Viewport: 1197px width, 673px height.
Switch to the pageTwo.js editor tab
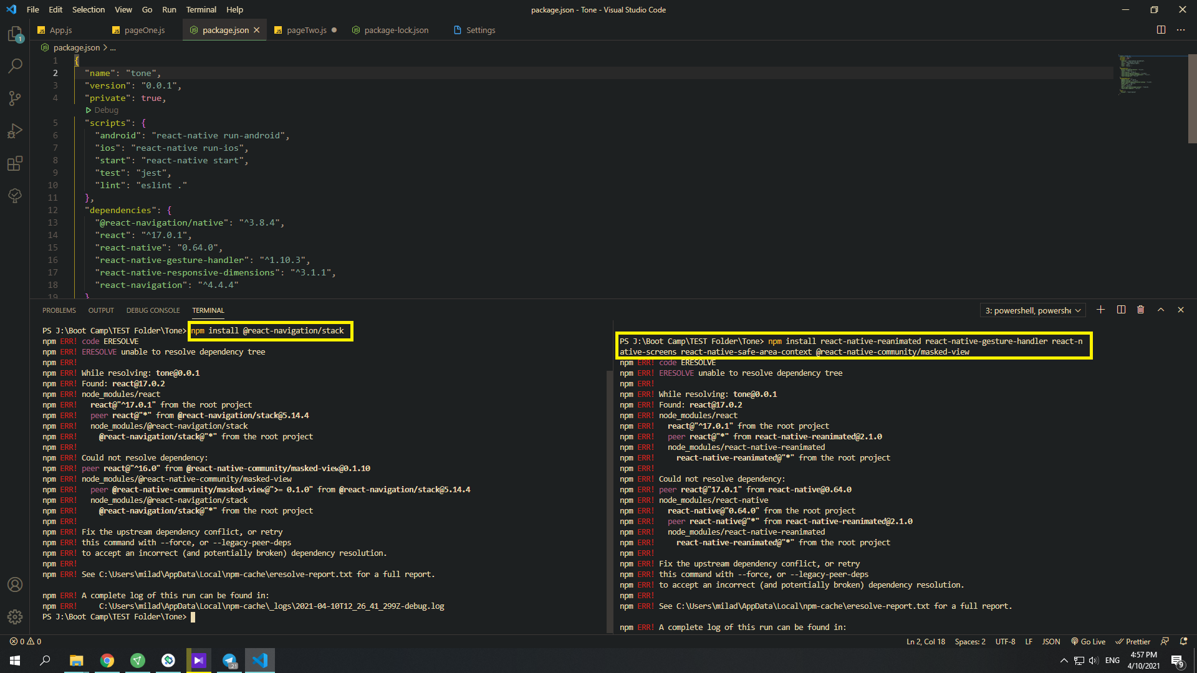coord(306,30)
